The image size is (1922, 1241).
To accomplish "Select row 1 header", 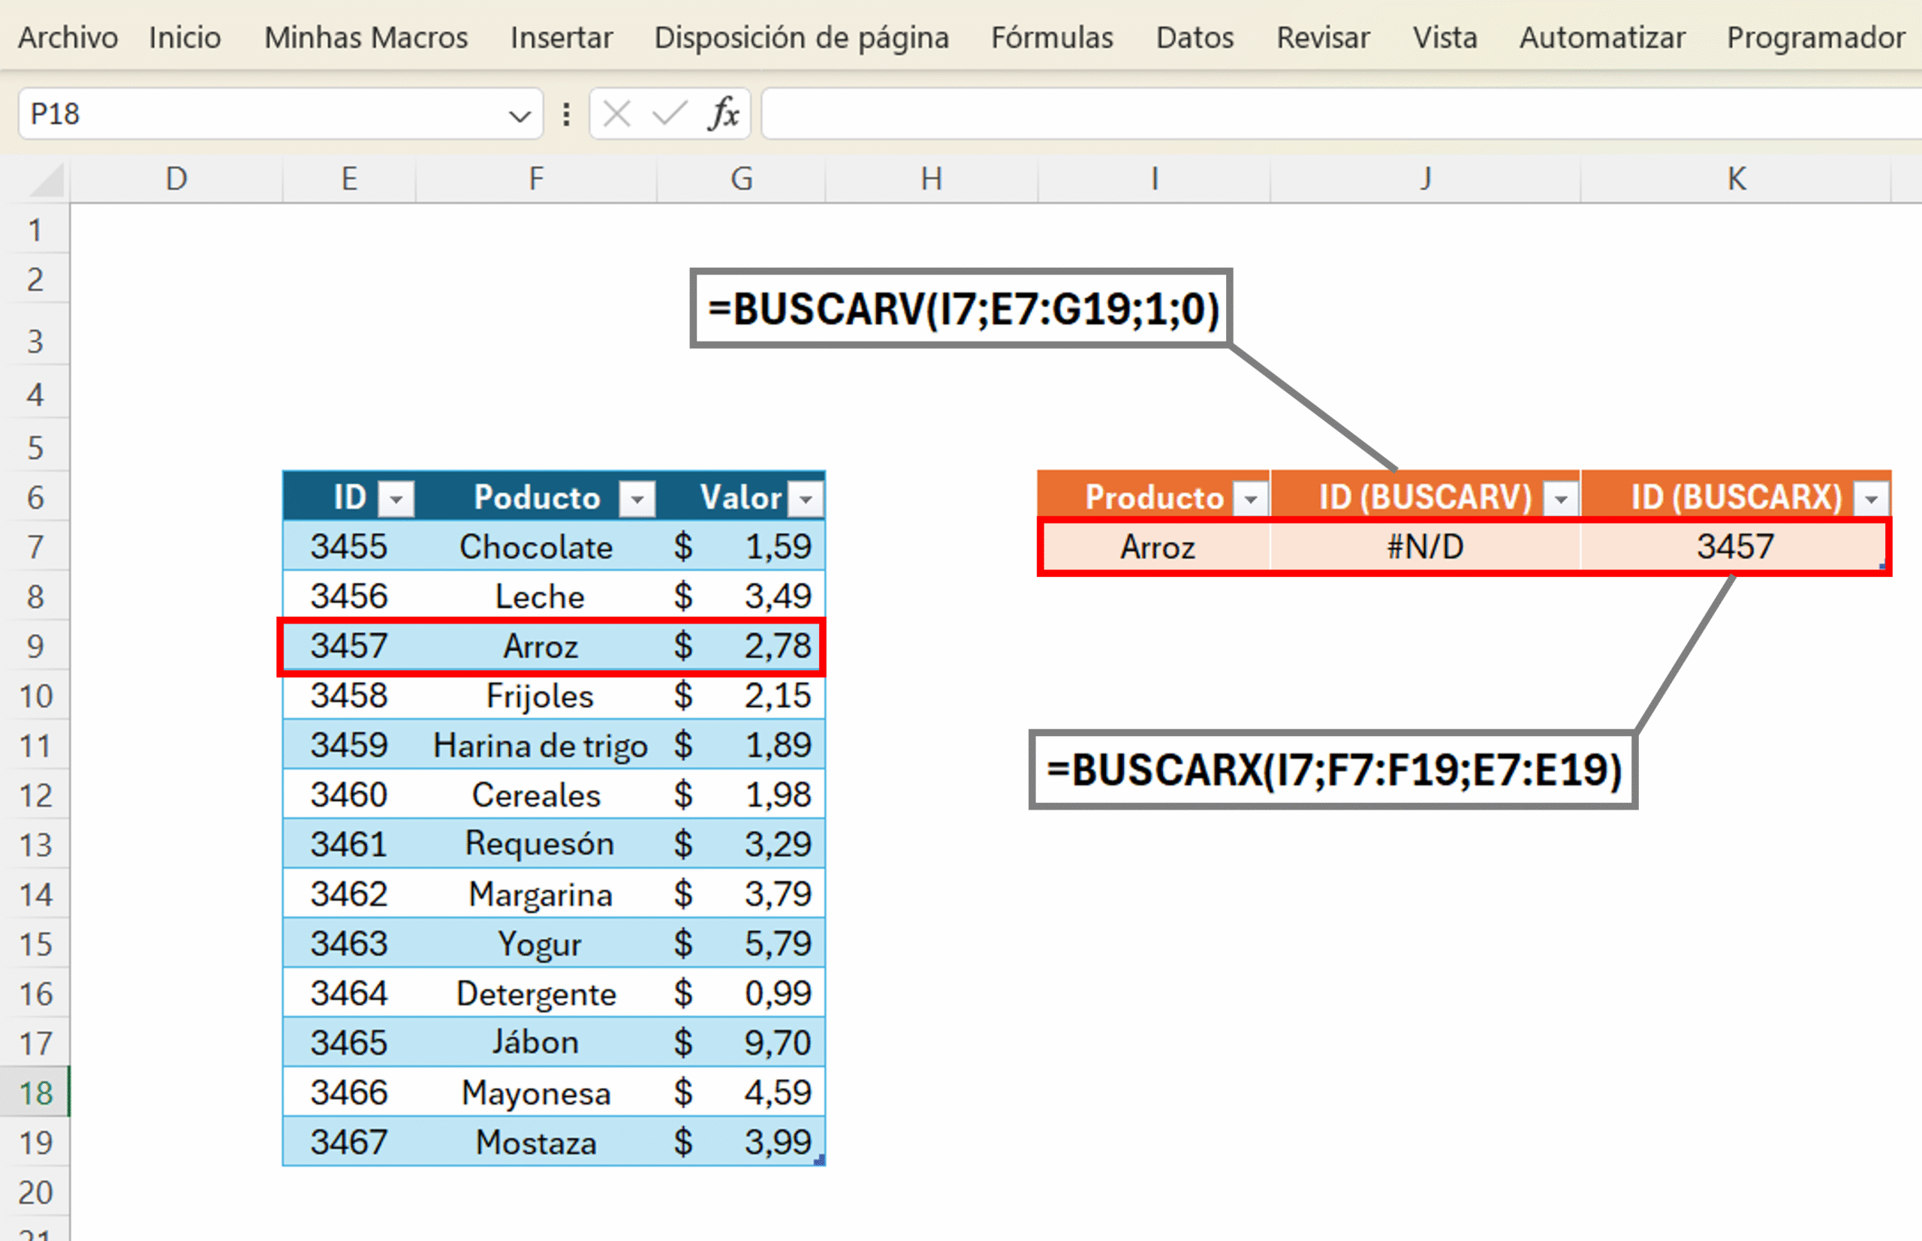I will (35, 230).
